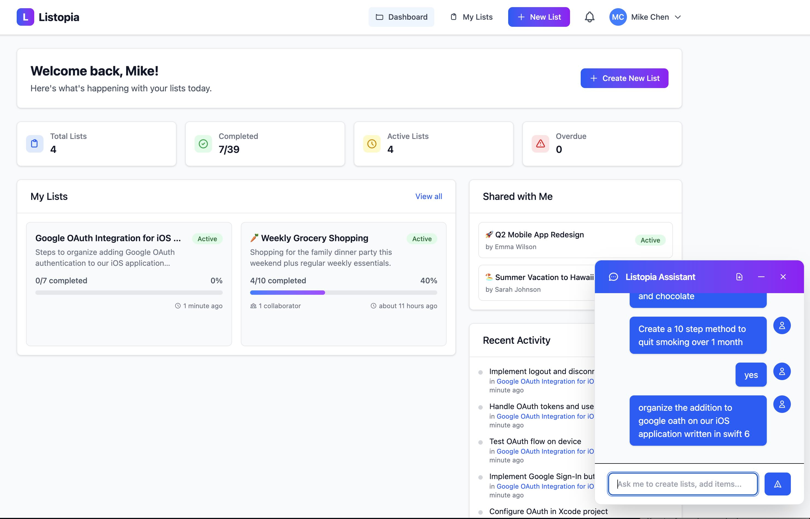Toggle the Active badge on Google OAuth Integration list
The width and height of the screenshot is (810, 519).
coord(207,239)
